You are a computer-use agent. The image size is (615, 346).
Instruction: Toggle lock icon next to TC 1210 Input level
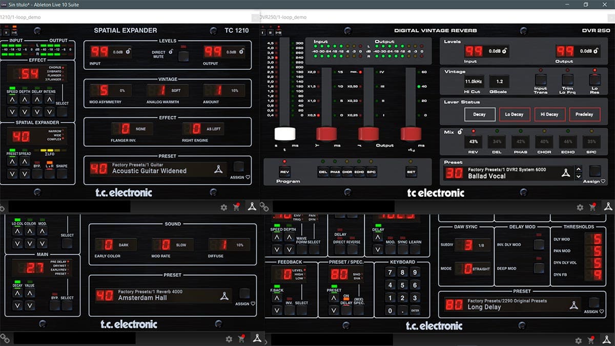tap(128, 51)
